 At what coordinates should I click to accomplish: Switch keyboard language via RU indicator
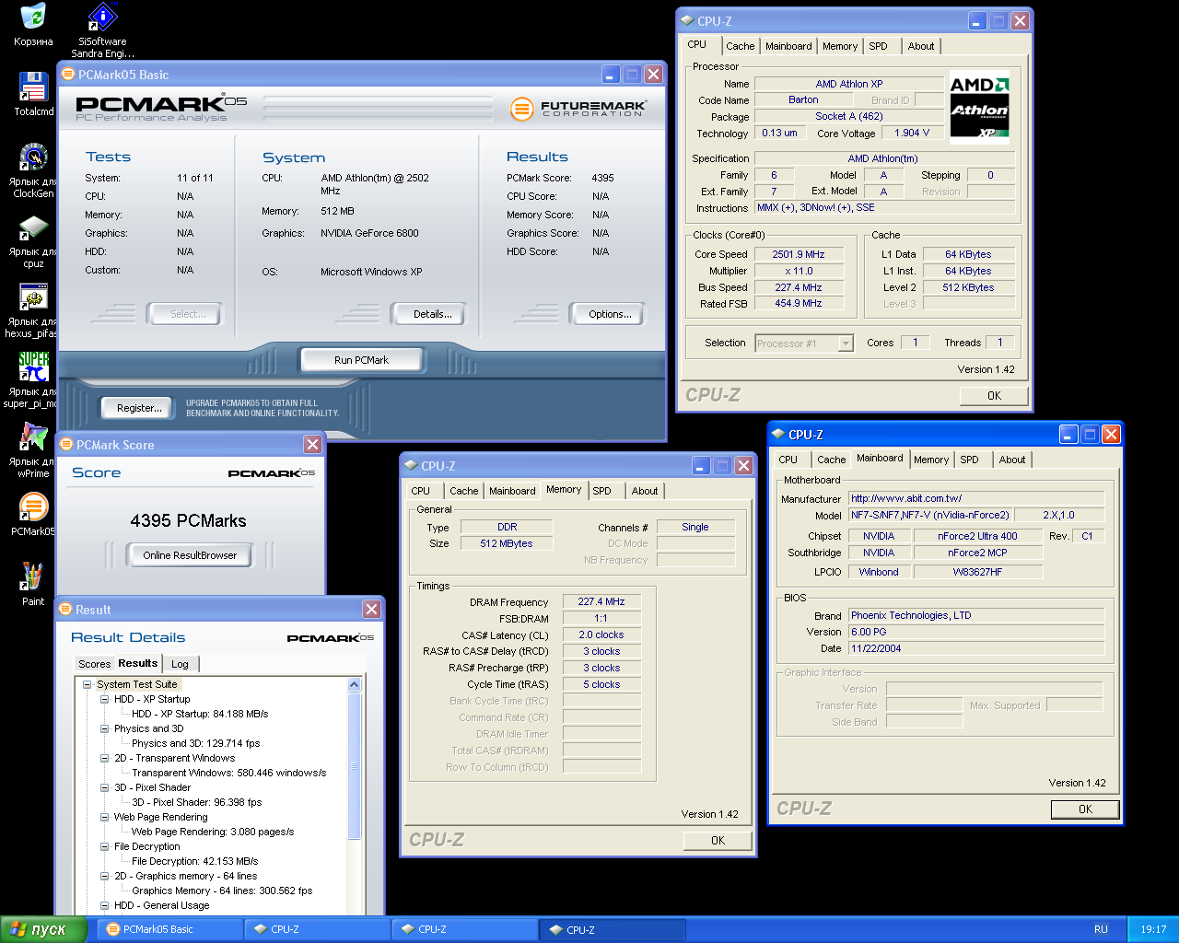[x=1101, y=929]
